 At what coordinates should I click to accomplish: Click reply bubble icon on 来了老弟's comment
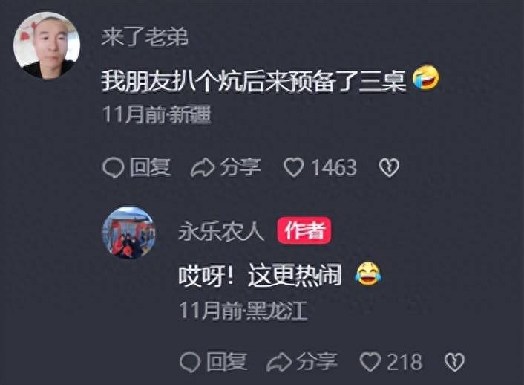(114, 167)
